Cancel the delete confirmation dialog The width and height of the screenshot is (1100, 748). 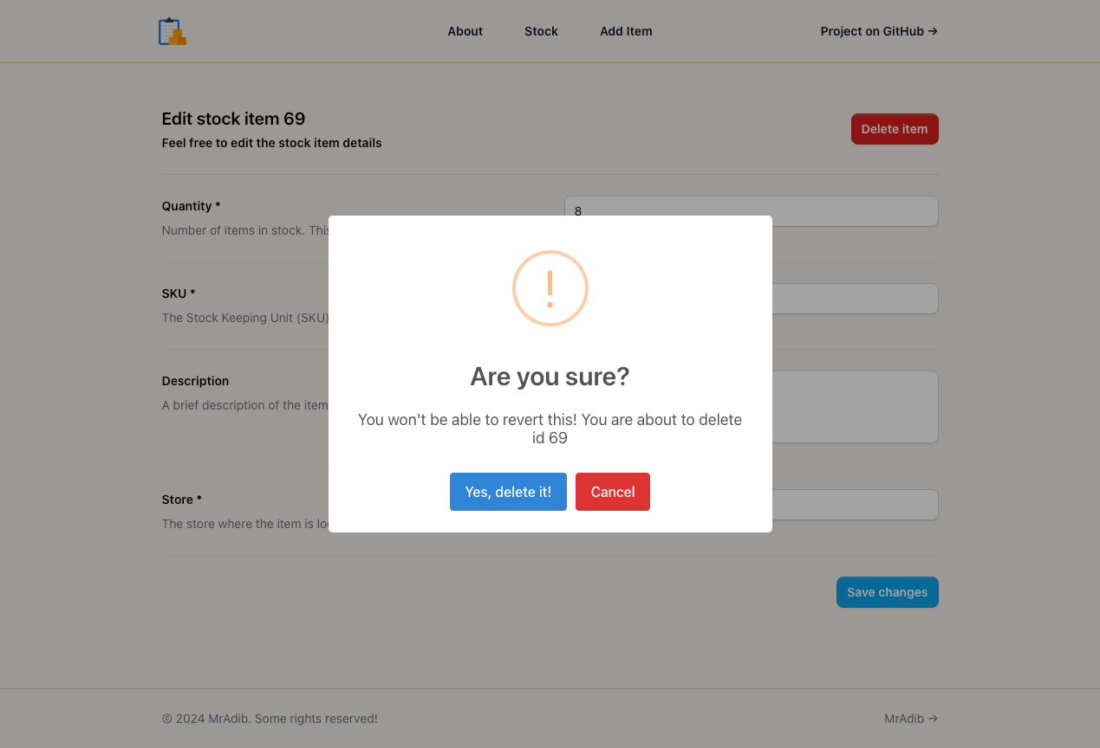[x=613, y=491]
